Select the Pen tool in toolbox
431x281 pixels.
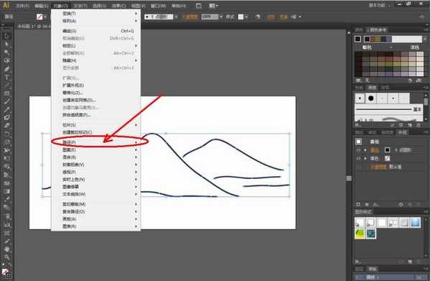[7, 69]
